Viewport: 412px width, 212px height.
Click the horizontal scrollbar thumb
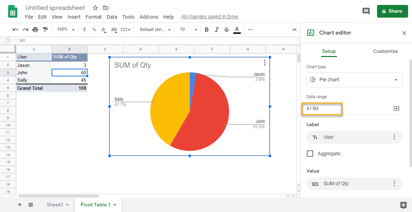coord(59,196)
